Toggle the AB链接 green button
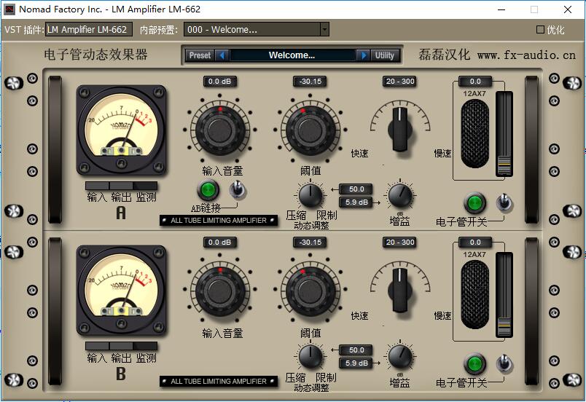 click(208, 189)
